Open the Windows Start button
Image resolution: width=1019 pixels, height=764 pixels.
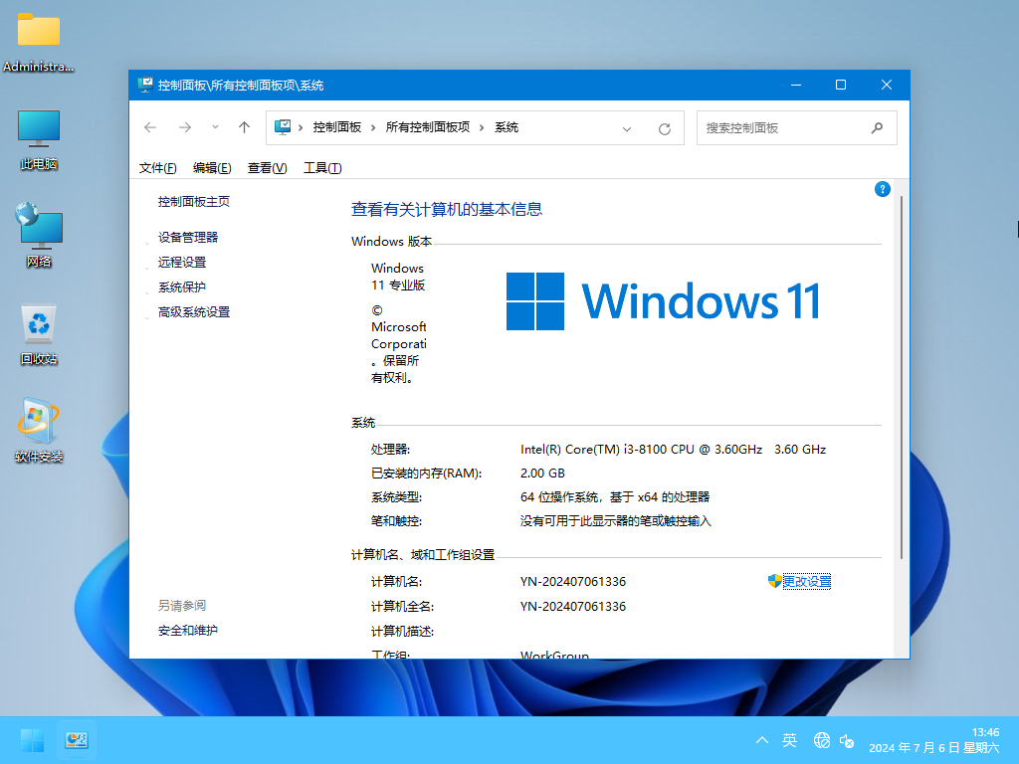click(32, 740)
